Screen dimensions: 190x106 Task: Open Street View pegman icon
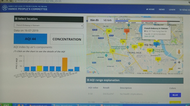(179, 52)
